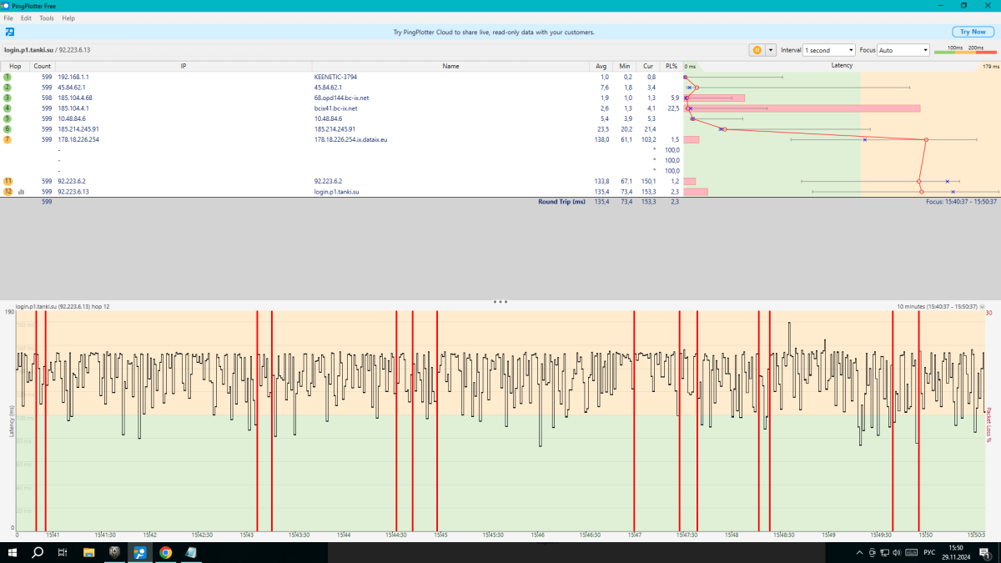Open the arrow menu beside pause button
Screen dimensions: 1001x563
point(771,50)
